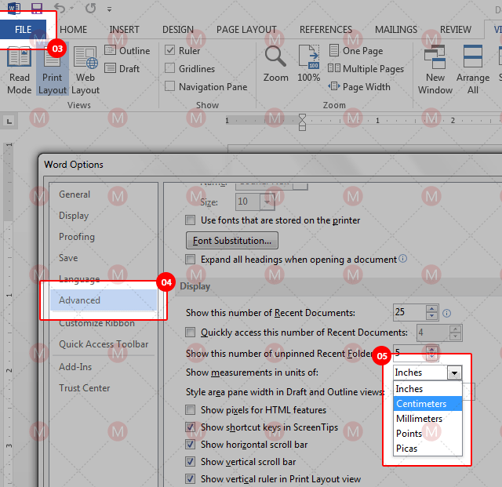Select Proofing in Word Options
The width and height of the screenshot is (502, 487).
[x=104, y=237]
